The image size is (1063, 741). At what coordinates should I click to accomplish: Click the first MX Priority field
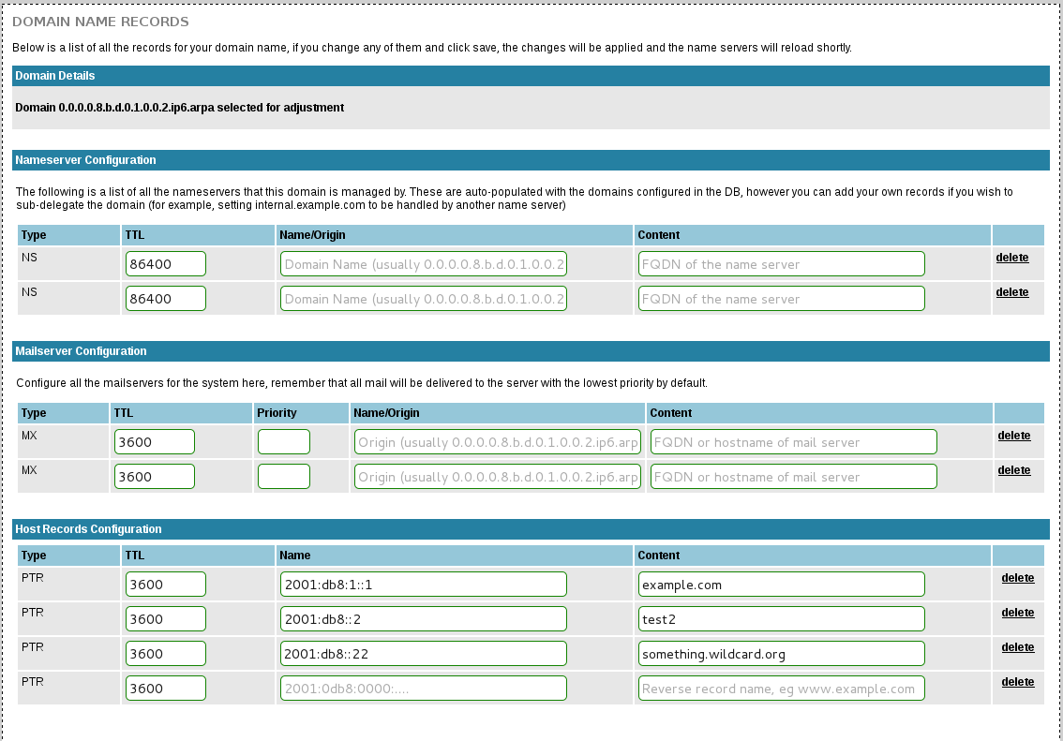[x=283, y=441]
